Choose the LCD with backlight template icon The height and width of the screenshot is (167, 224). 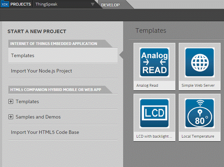pos(154,113)
